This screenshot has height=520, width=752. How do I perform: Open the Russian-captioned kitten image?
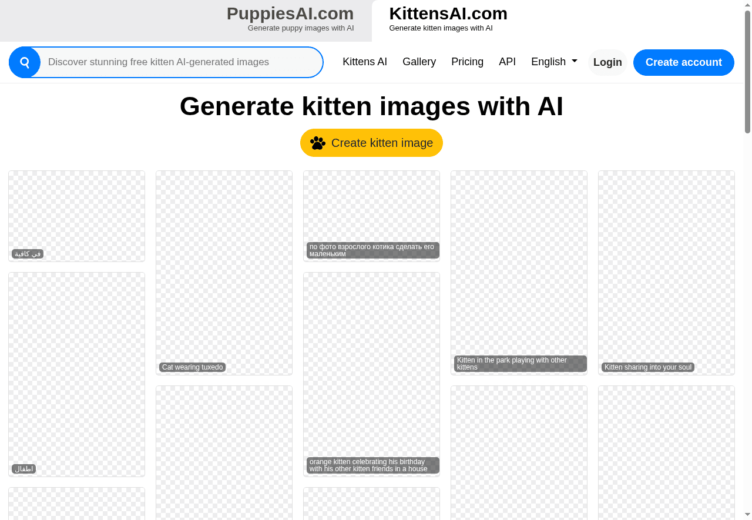point(371,216)
